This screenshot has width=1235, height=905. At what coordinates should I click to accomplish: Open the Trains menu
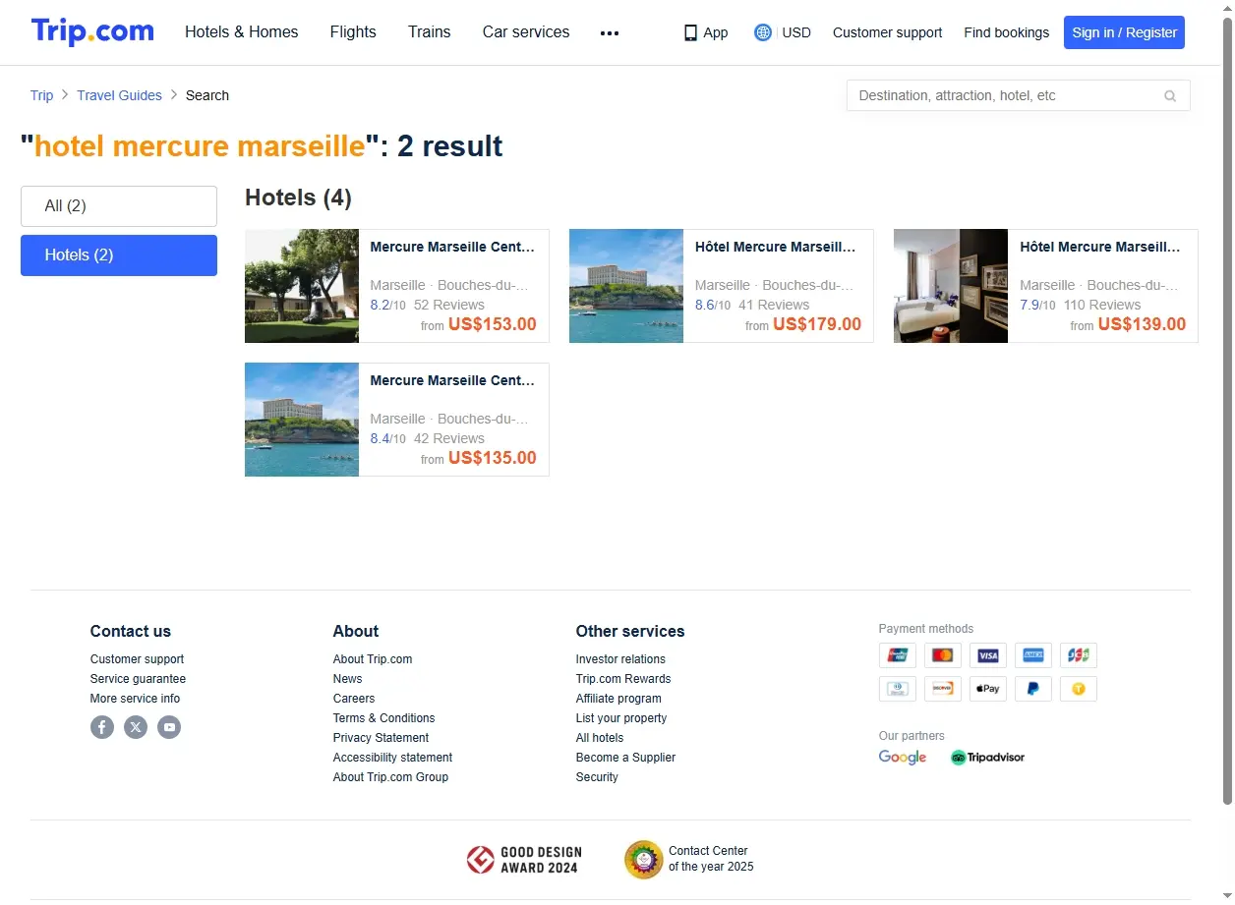click(x=430, y=31)
